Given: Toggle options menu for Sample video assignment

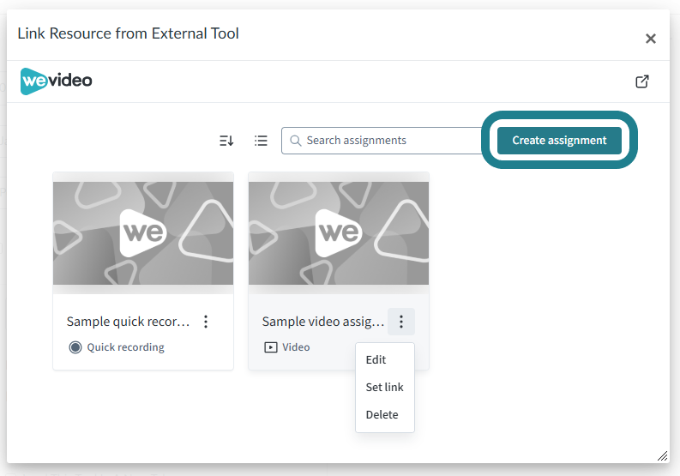Looking at the screenshot, I should pyautogui.click(x=401, y=322).
